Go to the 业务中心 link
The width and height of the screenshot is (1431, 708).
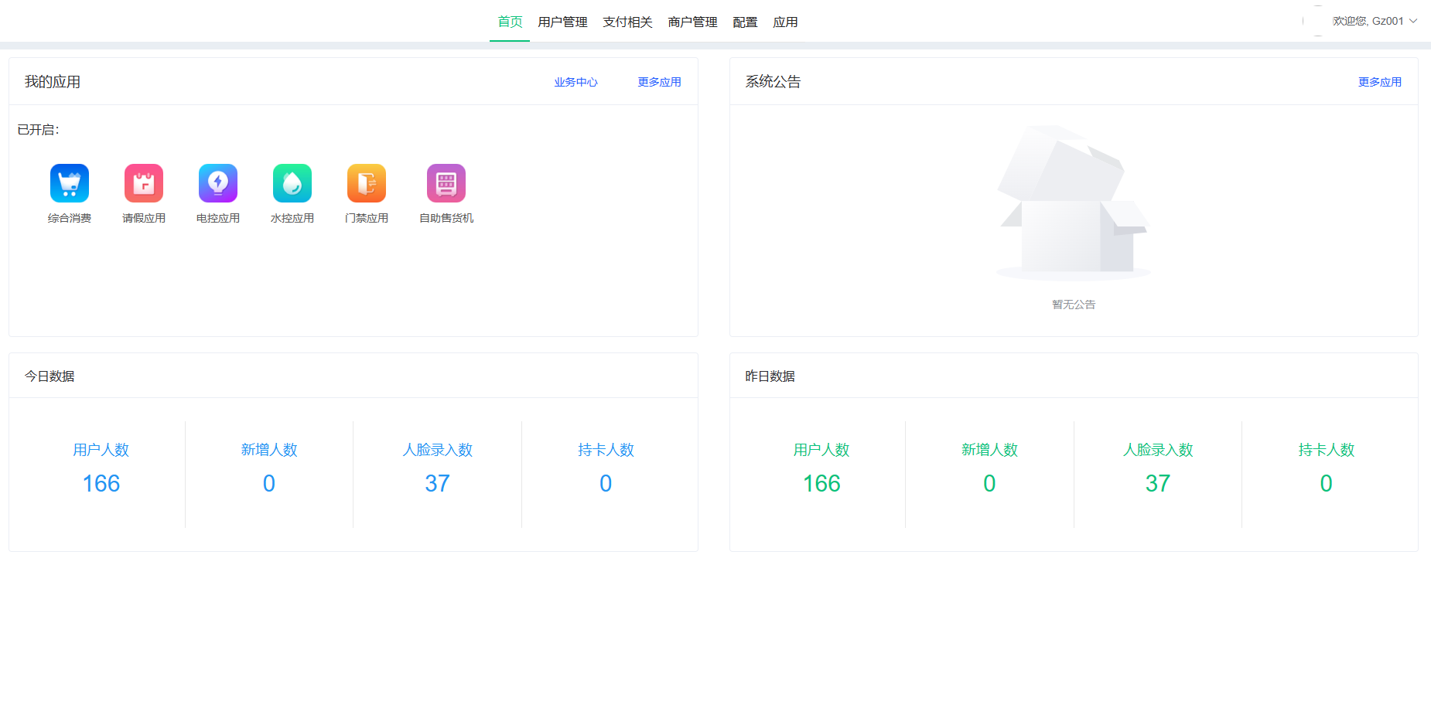(575, 82)
